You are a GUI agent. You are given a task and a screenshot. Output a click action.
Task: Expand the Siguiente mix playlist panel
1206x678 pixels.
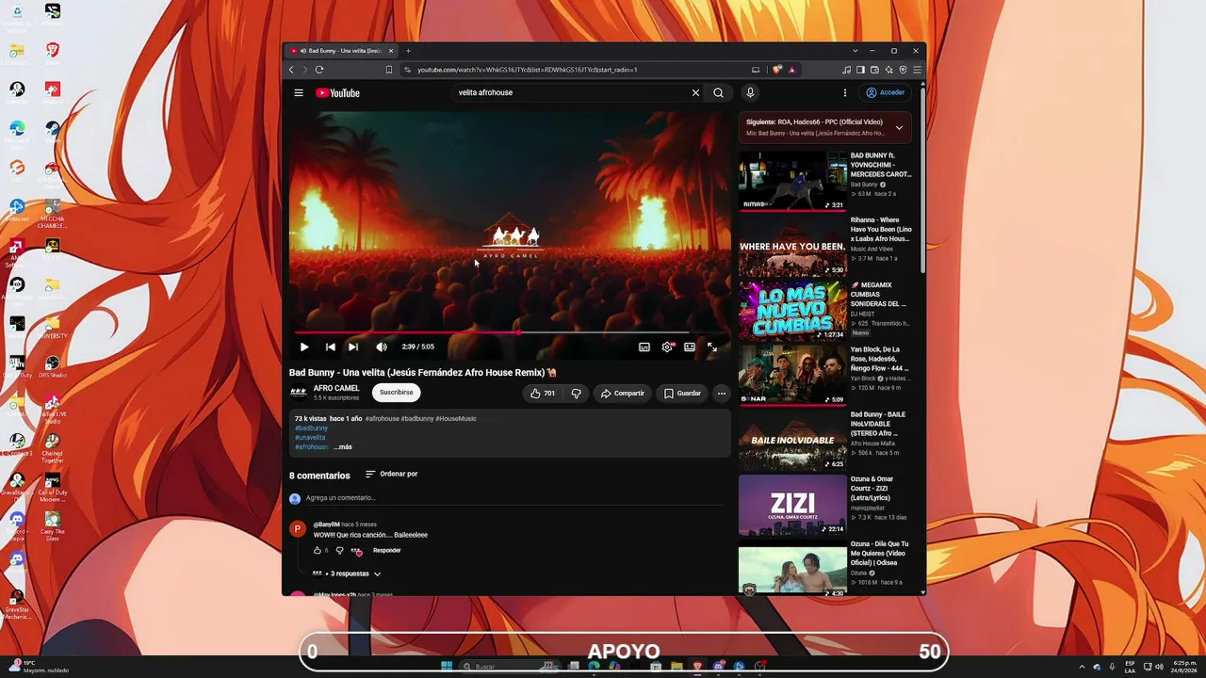(x=899, y=127)
